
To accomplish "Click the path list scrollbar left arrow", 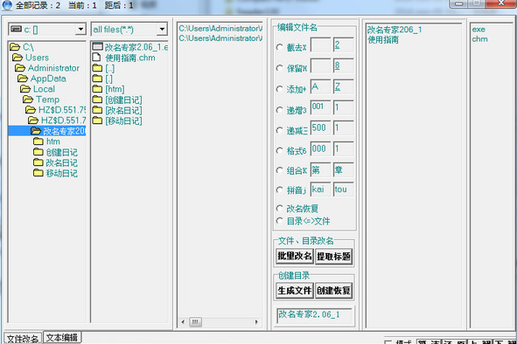I will 183,322.
